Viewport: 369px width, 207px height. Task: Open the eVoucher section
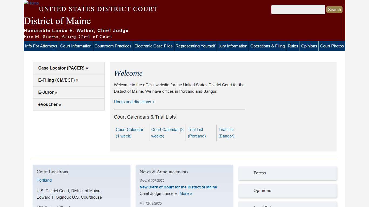[50, 104]
